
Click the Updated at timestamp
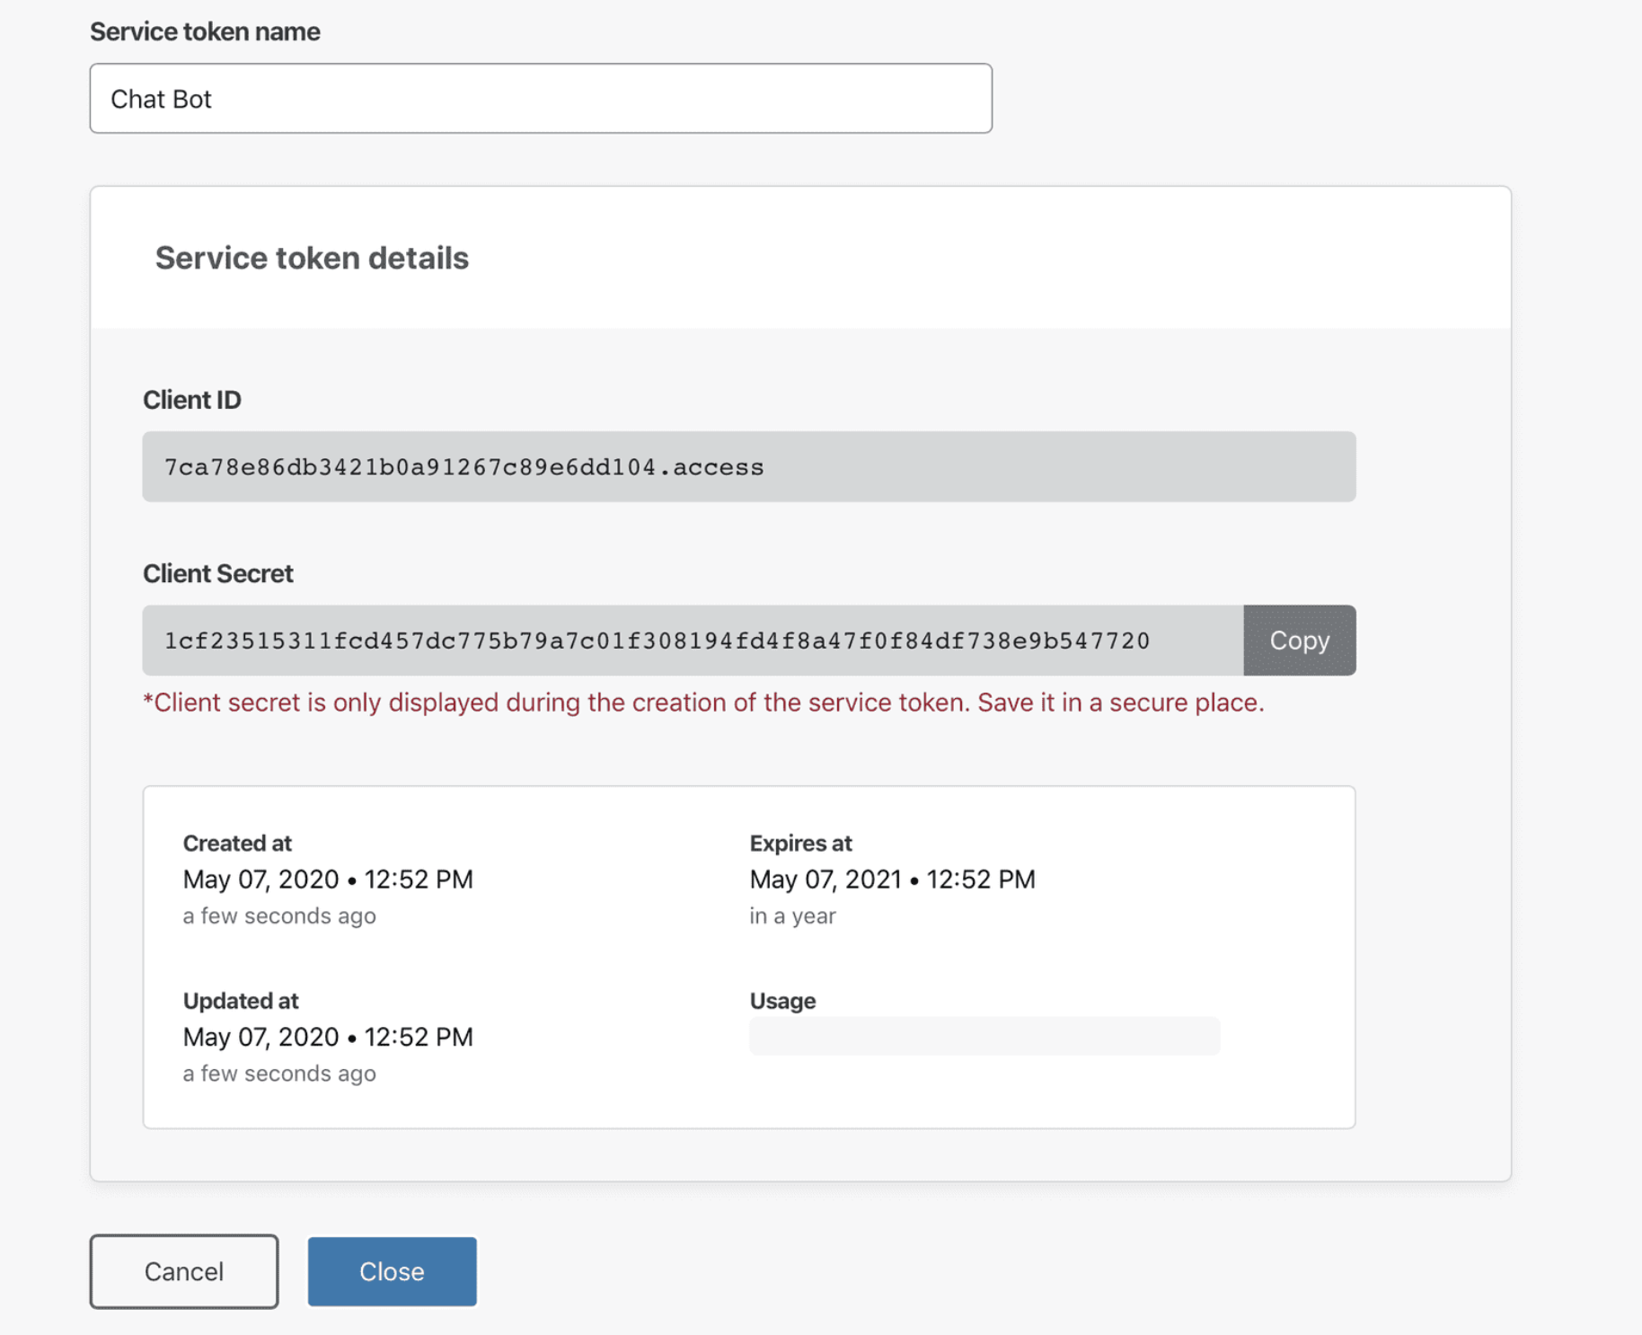(x=329, y=1036)
